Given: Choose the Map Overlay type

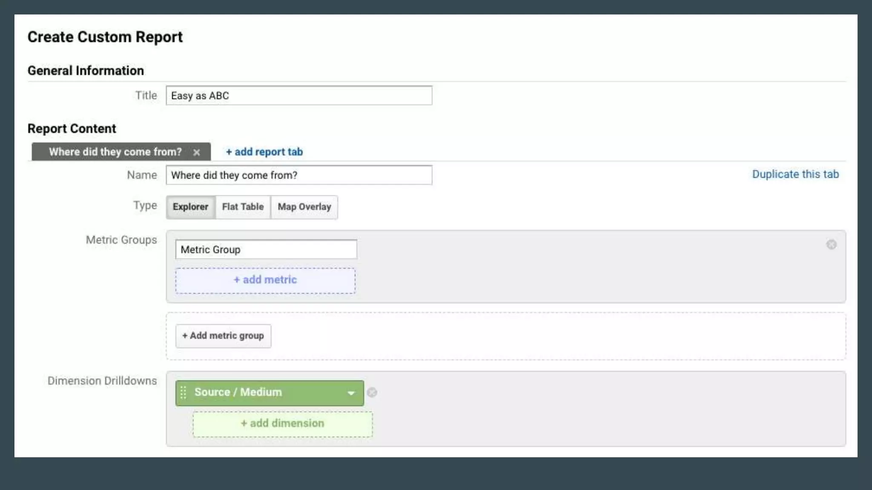Looking at the screenshot, I should pos(304,207).
